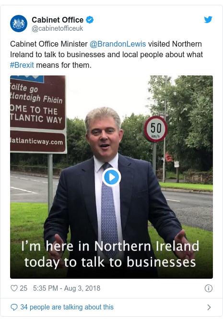The image size is (223, 321).
Task: Expand the conversation with the right chevron
Action: 209,307
